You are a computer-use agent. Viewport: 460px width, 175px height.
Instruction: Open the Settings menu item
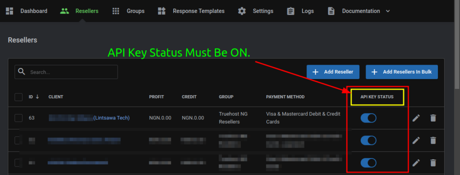pyautogui.click(x=263, y=11)
